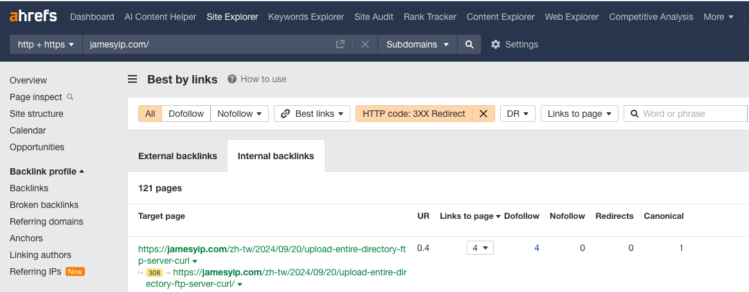Open URL in new tab icon

[340, 44]
